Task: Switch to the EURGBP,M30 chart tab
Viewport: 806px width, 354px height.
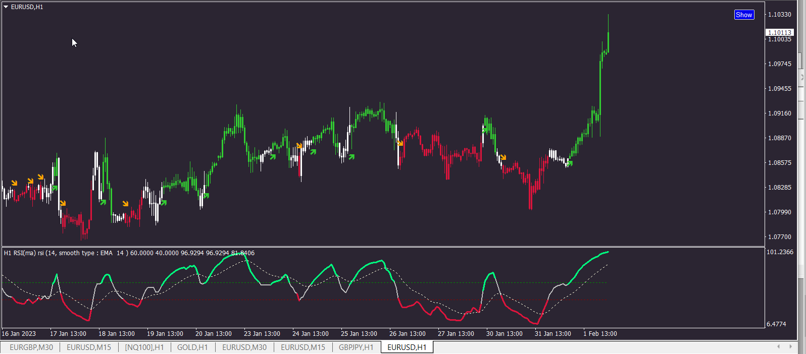Action: click(x=31, y=347)
